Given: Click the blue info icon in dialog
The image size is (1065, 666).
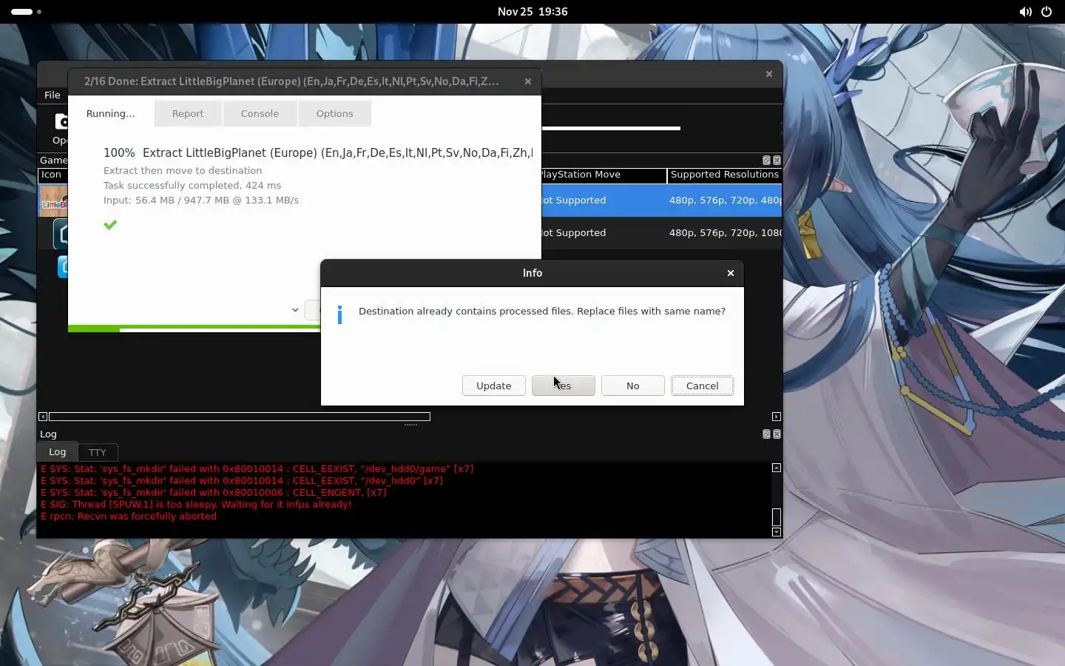Looking at the screenshot, I should click(x=339, y=314).
